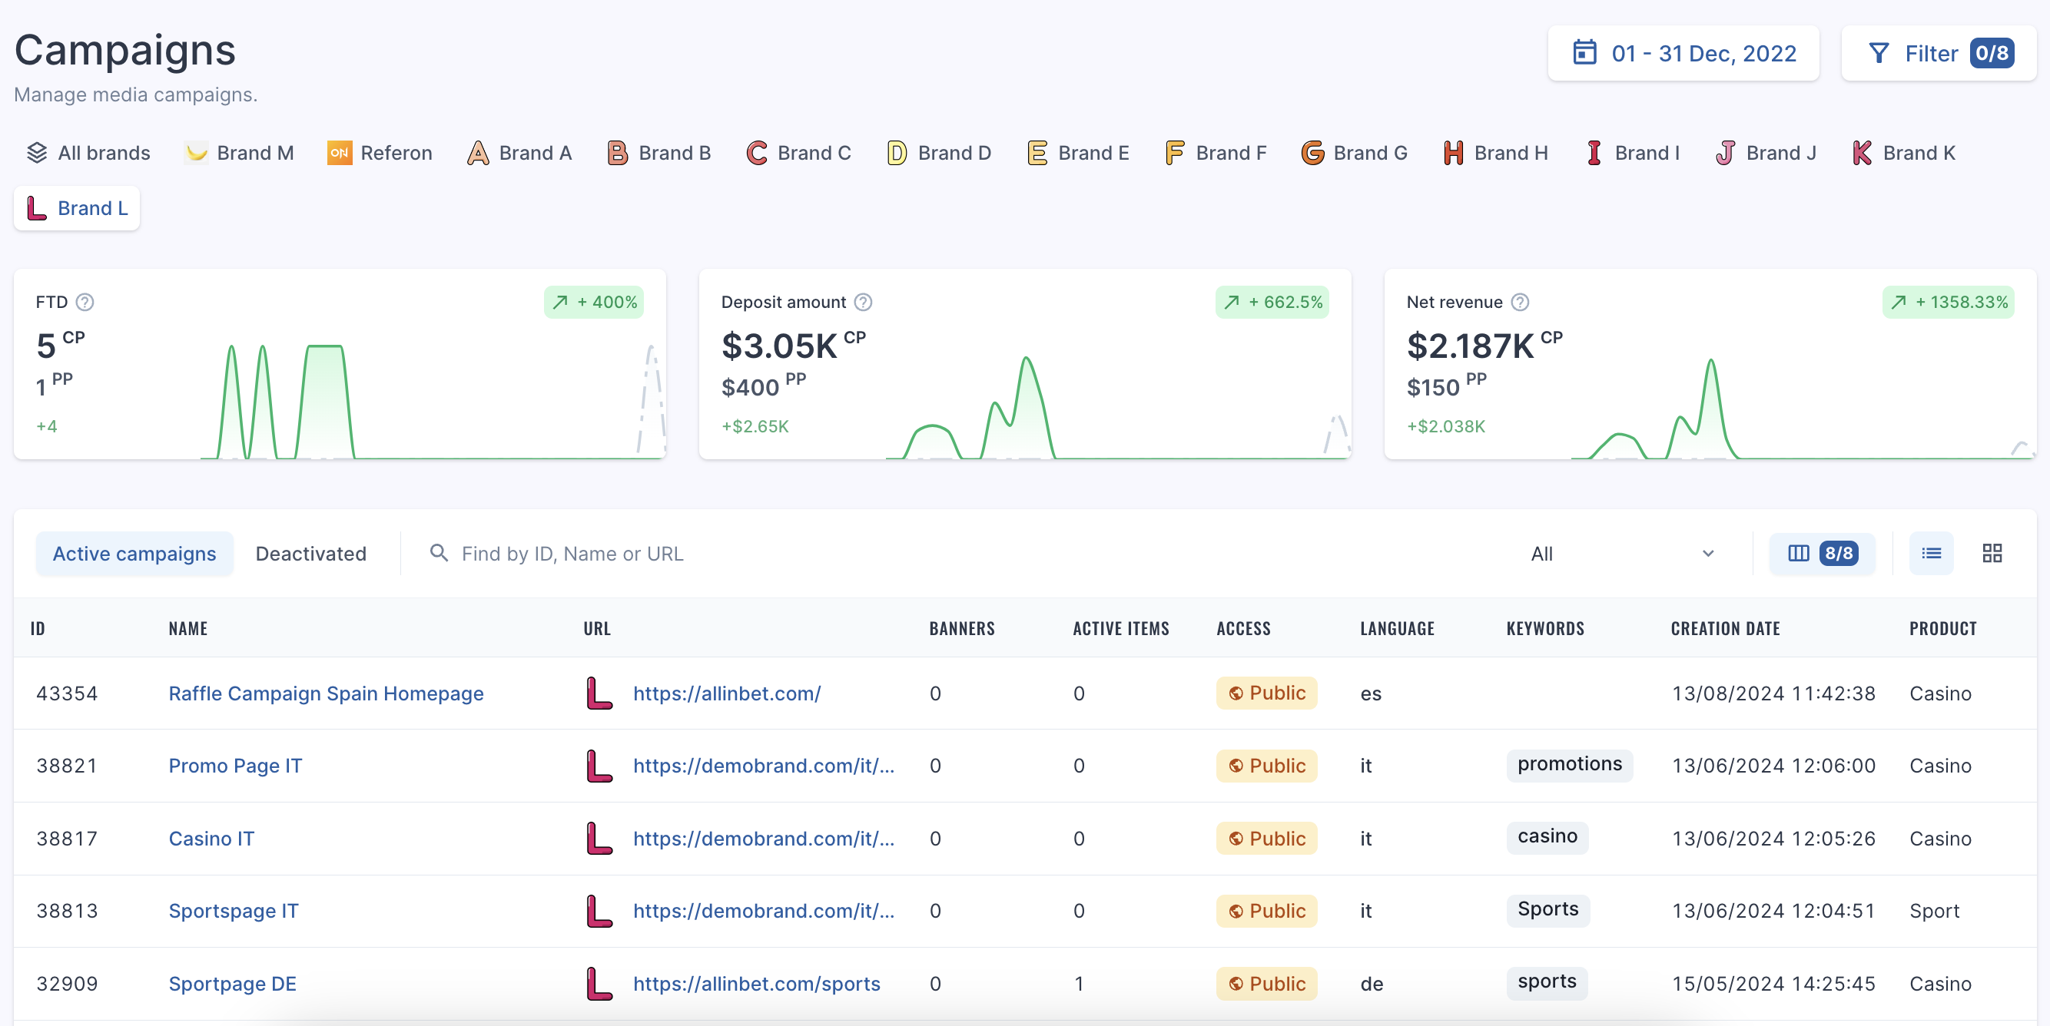Select the Brand D tab
2050x1026 pixels.
click(939, 153)
